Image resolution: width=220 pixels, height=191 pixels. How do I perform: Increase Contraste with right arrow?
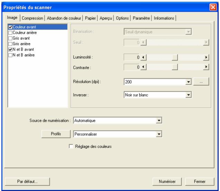point(206,67)
